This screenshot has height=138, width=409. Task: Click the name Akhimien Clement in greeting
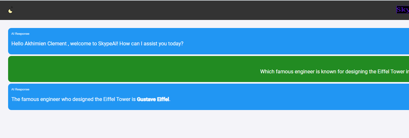tap(46, 43)
